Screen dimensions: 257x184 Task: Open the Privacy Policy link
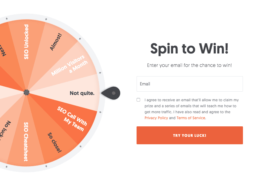156,118
